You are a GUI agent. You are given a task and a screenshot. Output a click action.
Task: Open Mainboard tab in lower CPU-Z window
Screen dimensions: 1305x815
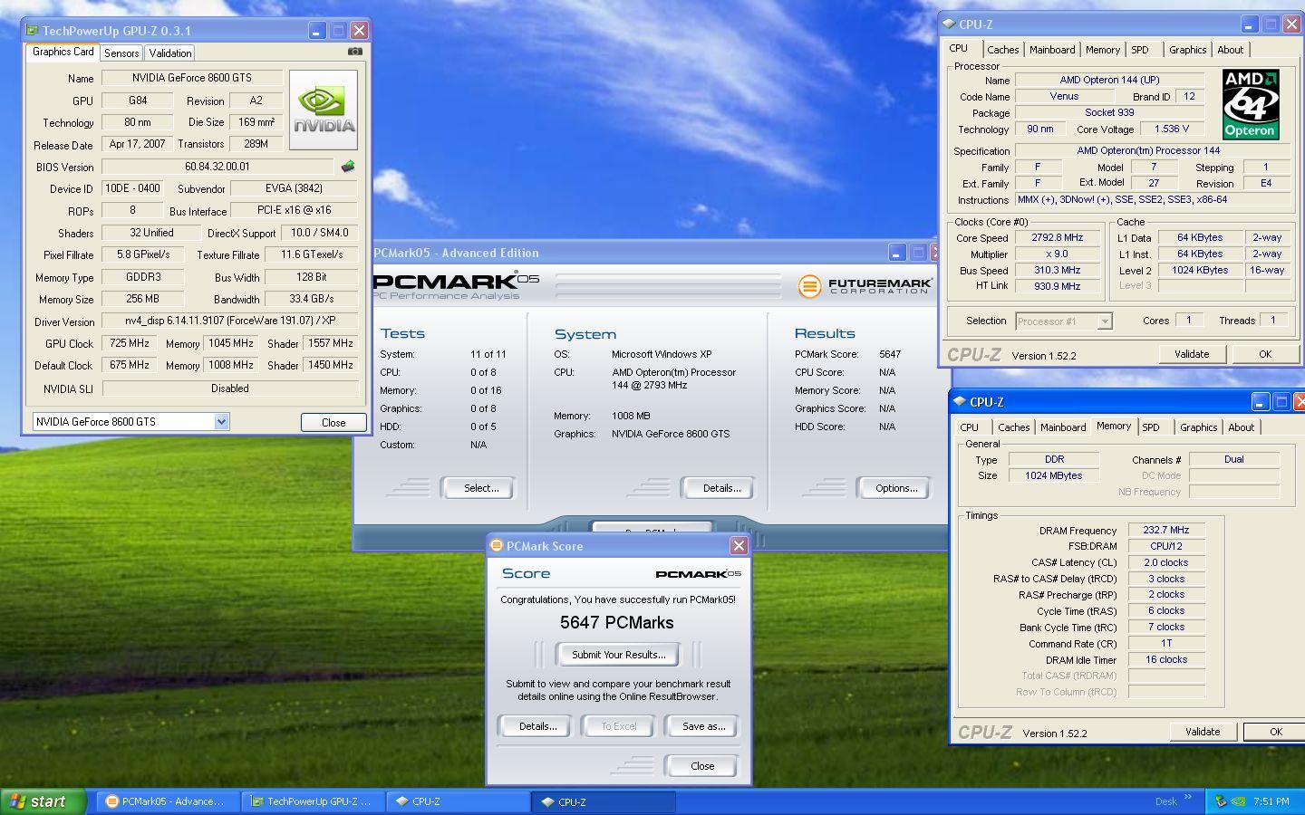[1063, 427]
